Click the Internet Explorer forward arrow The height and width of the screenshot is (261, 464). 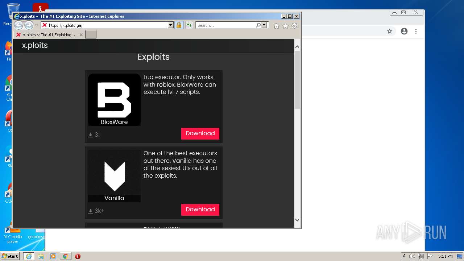pyautogui.click(x=29, y=25)
